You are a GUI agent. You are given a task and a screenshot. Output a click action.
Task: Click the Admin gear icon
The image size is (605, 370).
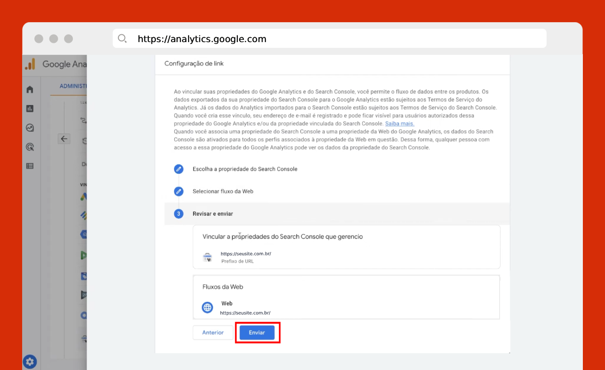[30, 362]
